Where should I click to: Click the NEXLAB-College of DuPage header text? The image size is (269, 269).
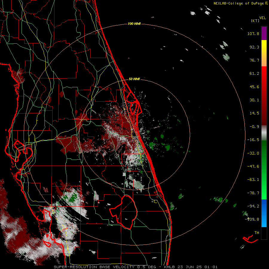click(x=239, y=3)
